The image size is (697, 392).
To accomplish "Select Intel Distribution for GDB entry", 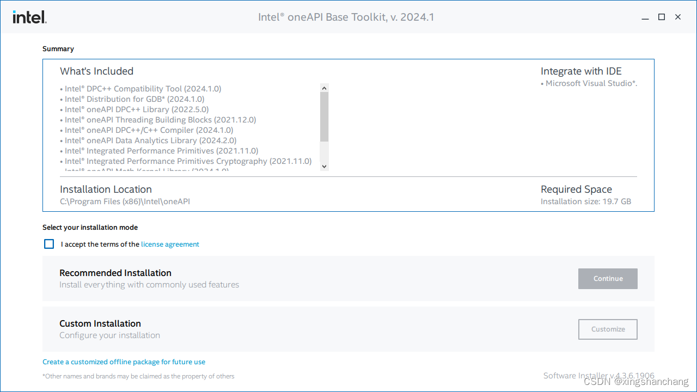I will pos(132,99).
